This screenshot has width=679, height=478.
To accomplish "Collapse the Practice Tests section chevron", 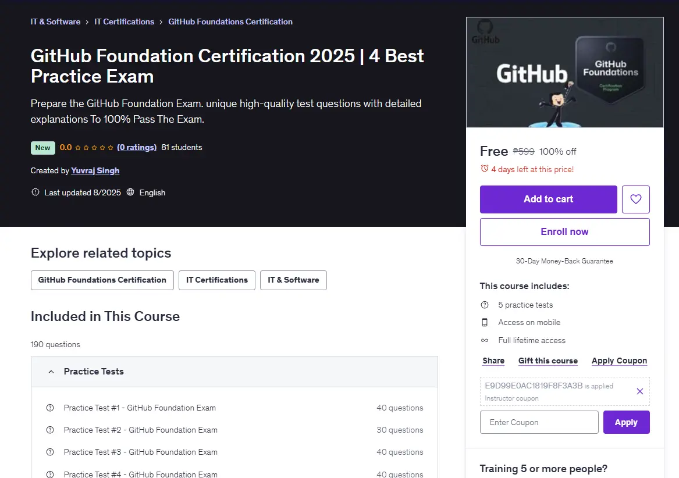I will (x=51, y=372).
